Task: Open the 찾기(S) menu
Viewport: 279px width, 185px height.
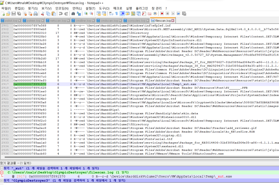Action: tap(33, 8)
